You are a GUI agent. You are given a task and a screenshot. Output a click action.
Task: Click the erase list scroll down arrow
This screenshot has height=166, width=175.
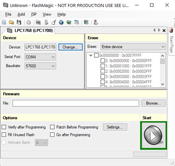coord(162,84)
